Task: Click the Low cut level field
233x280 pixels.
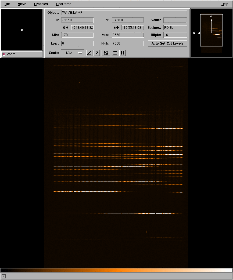Action: [x=77, y=43]
